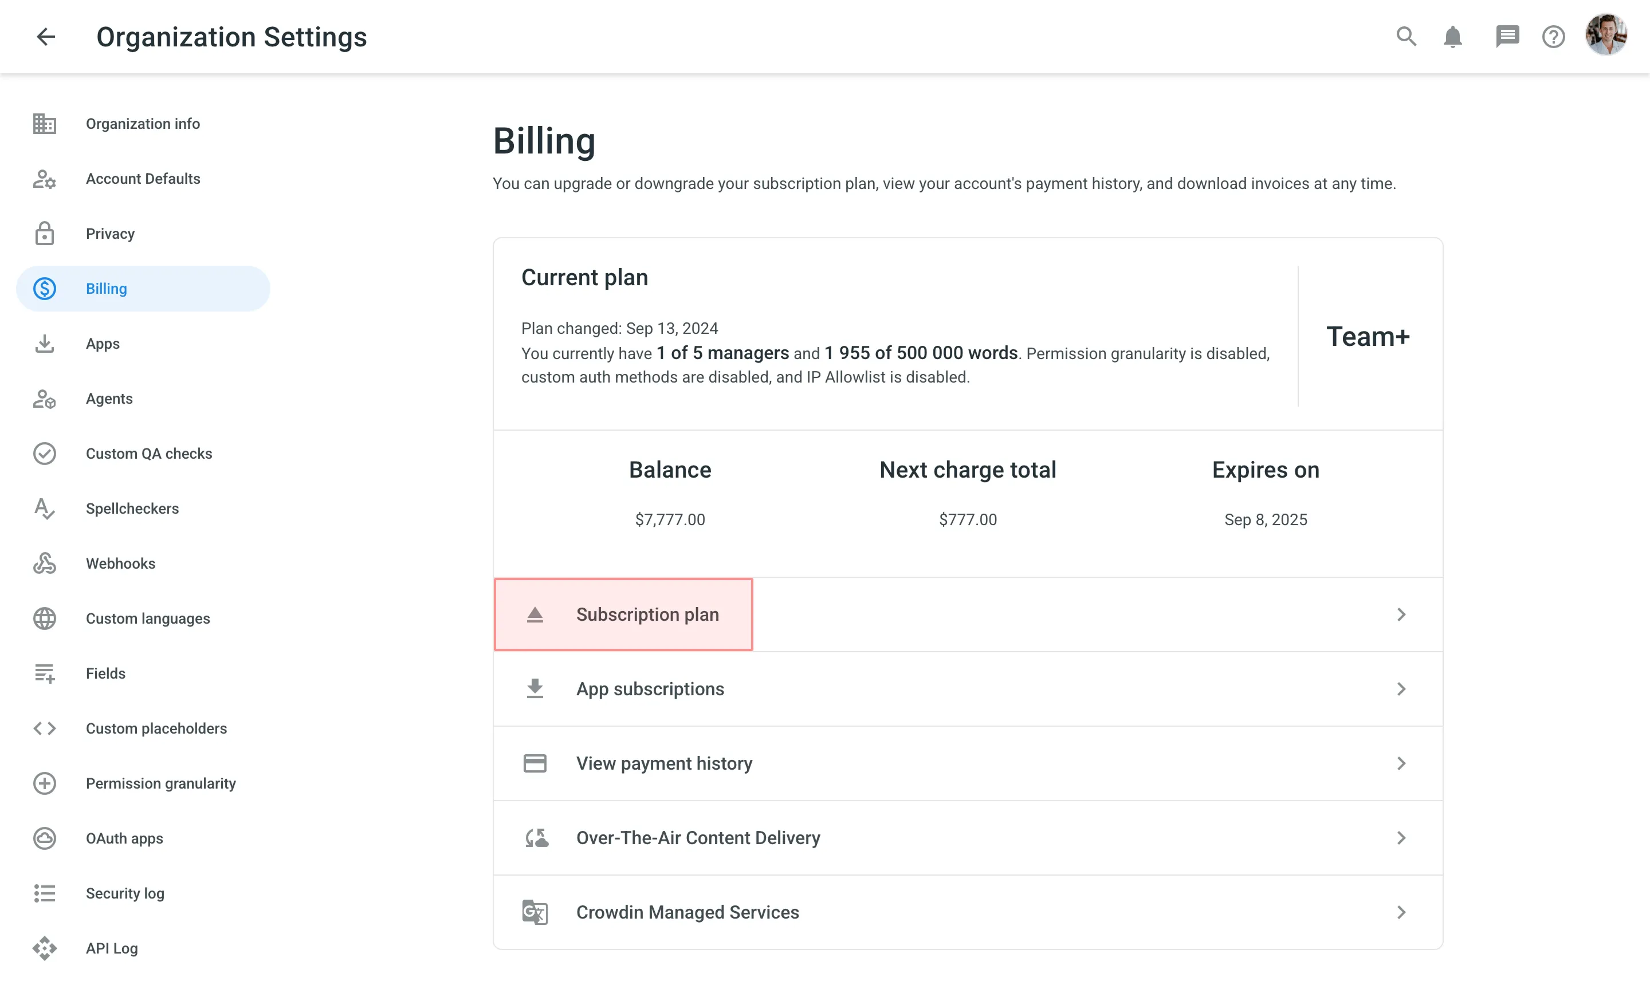The width and height of the screenshot is (1650, 981).
Task: Open the notifications bell
Action: pos(1452,36)
